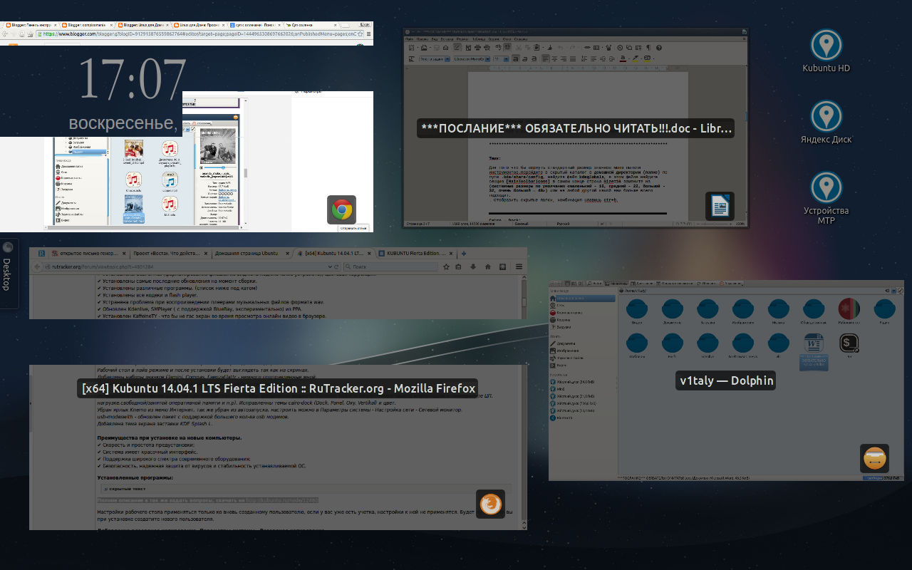Switch to «Домашняя страница Ubuntu» Firefox tab
The width and height of the screenshot is (912, 570).
point(254,253)
